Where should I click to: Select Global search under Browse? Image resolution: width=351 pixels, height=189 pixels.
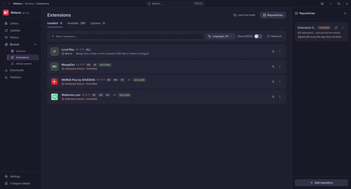[23, 64]
